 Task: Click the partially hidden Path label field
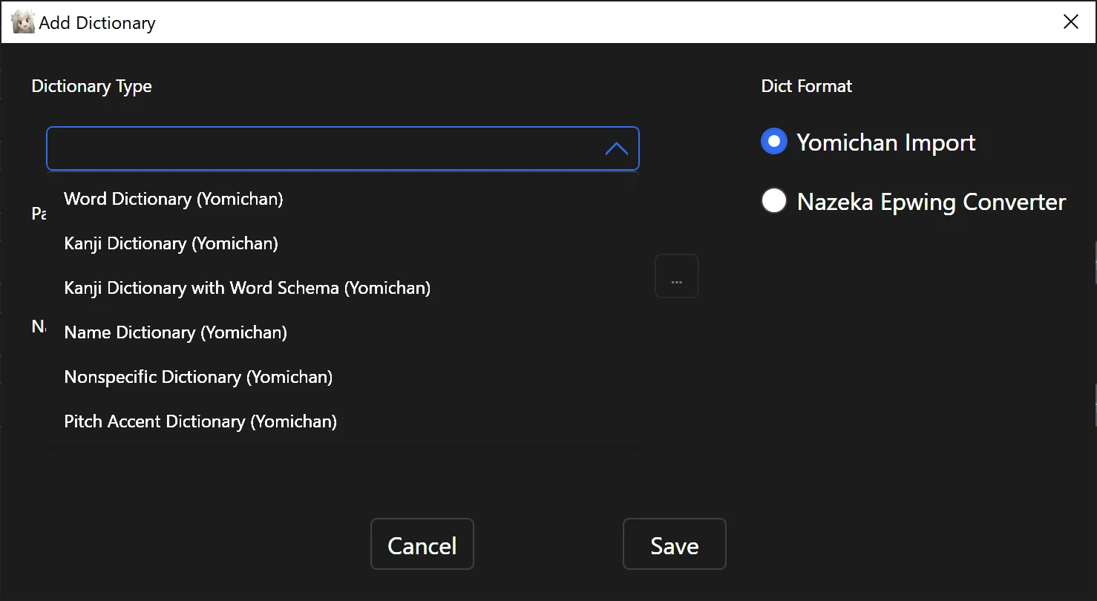pyautogui.click(x=39, y=213)
